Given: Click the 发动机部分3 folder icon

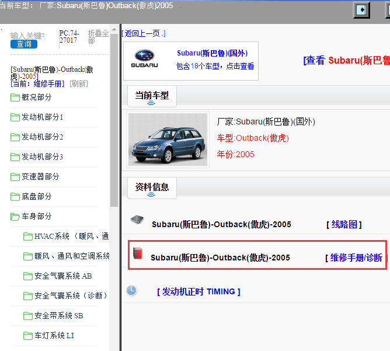Looking at the screenshot, I should tap(15, 157).
